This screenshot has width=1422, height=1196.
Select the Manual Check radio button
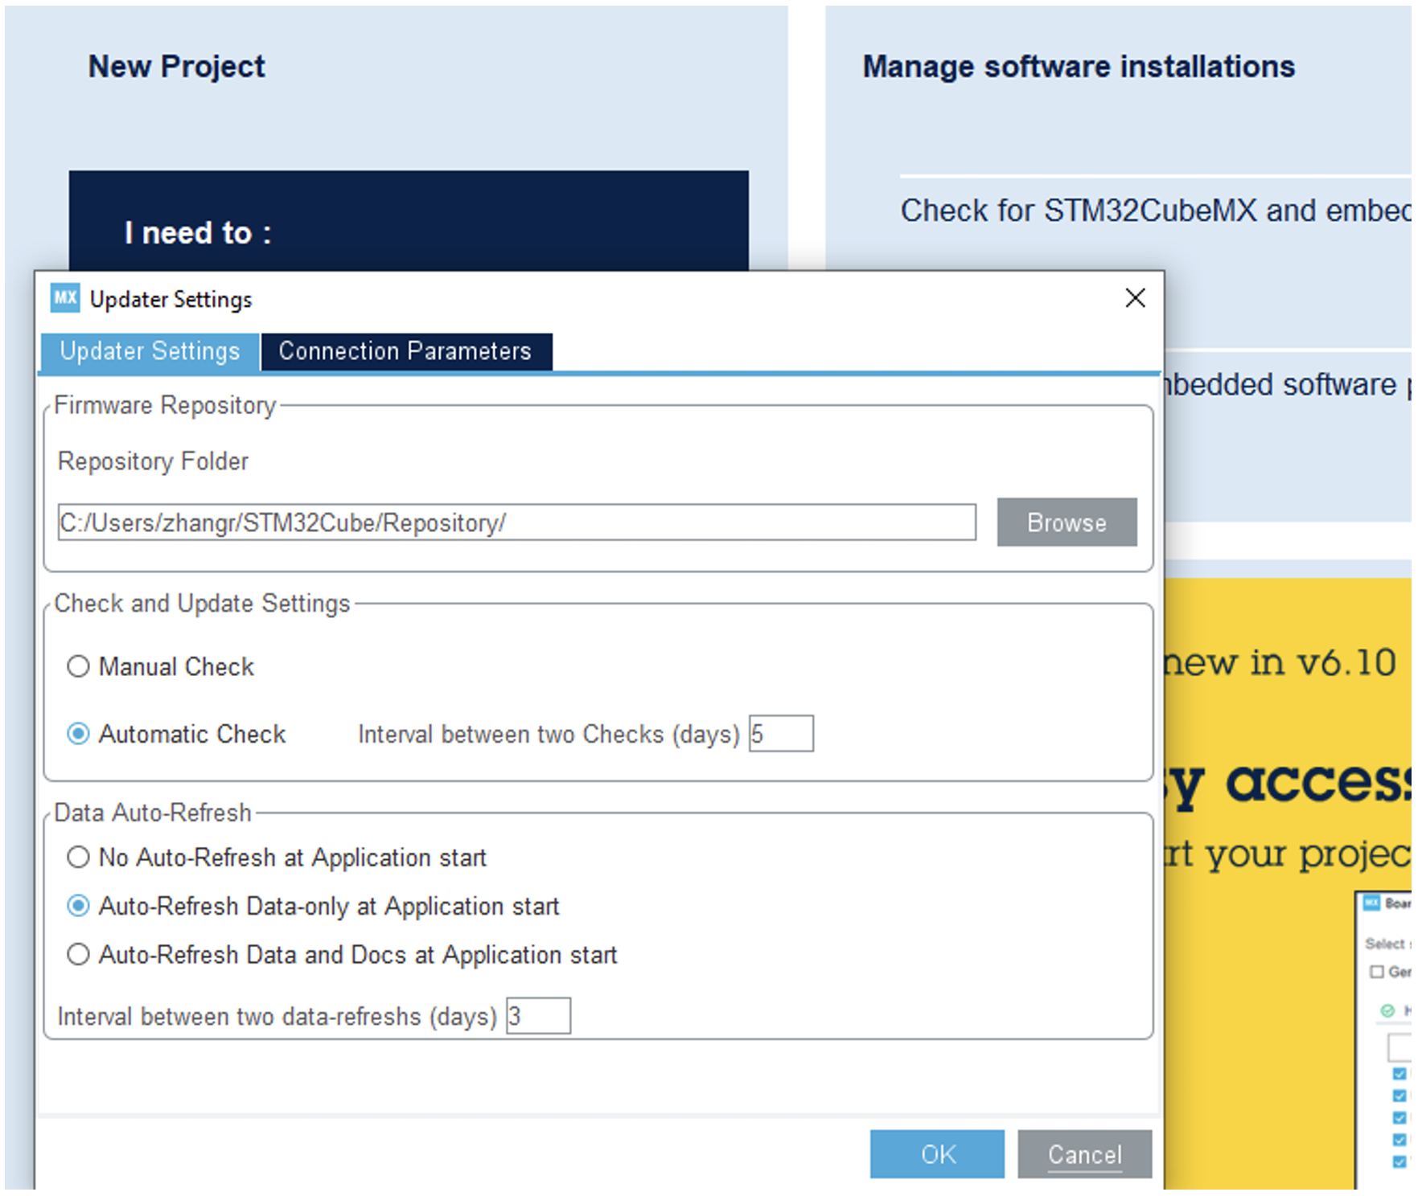click(79, 666)
